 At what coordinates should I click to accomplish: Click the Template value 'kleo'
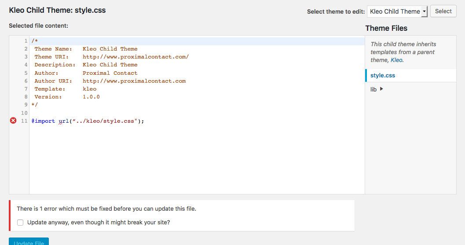click(90, 89)
